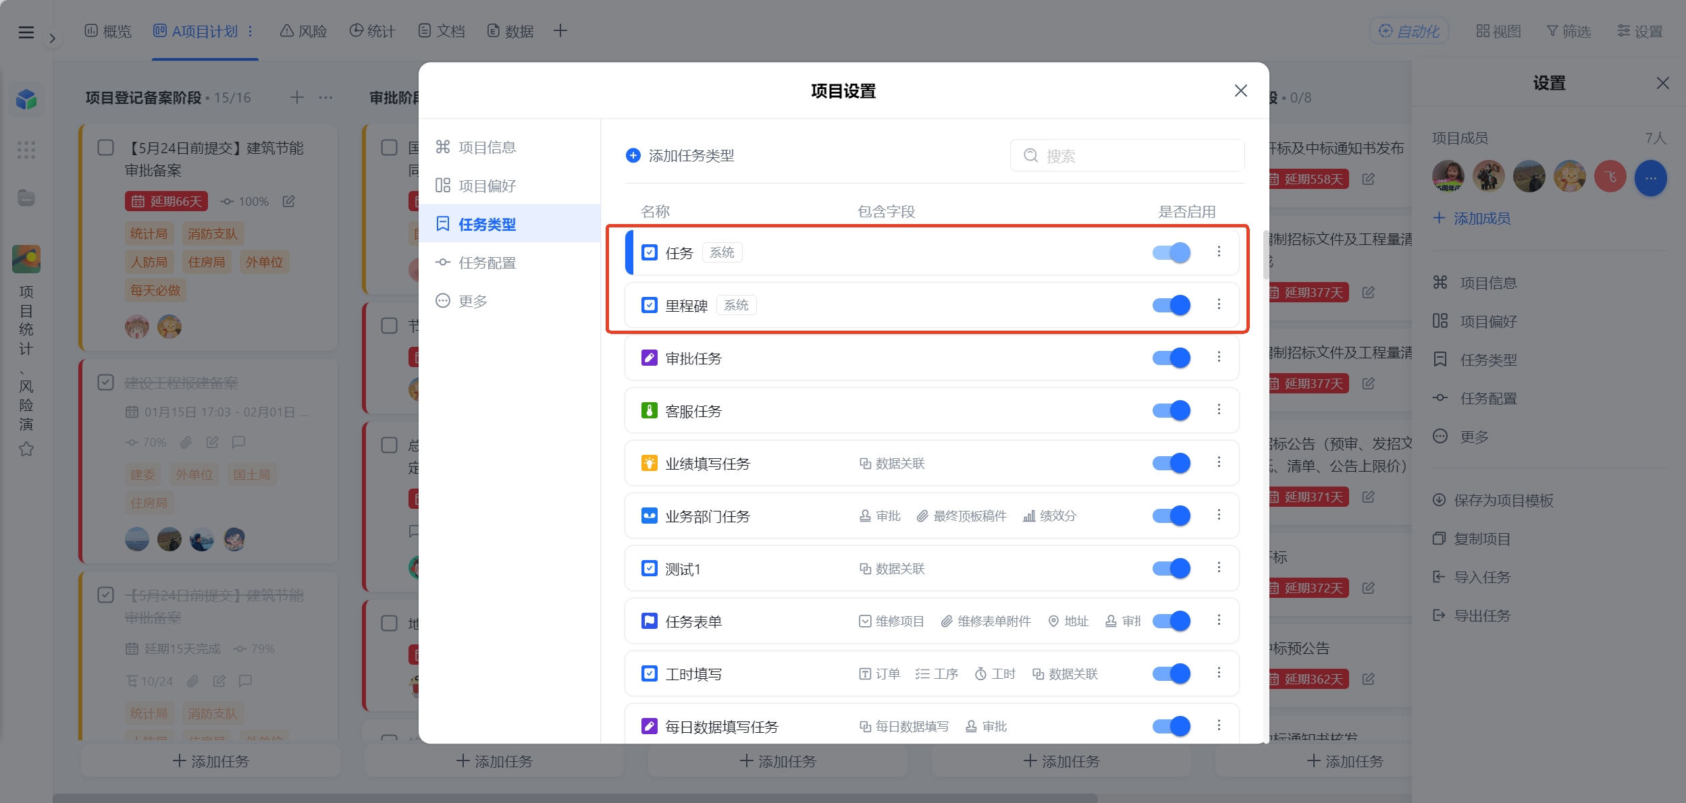1686x803 pixels.
Task: Click the blue cube app logo
Action: (26, 100)
